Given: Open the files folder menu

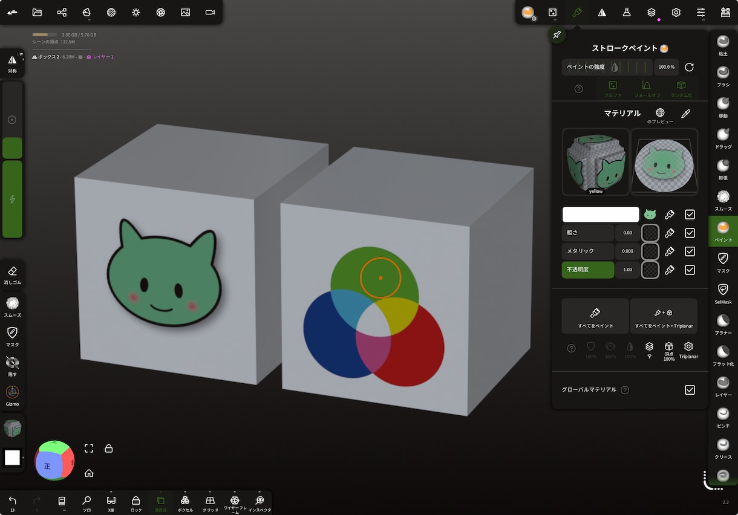Looking at the screenshot, I should click(x=37, y=12).
